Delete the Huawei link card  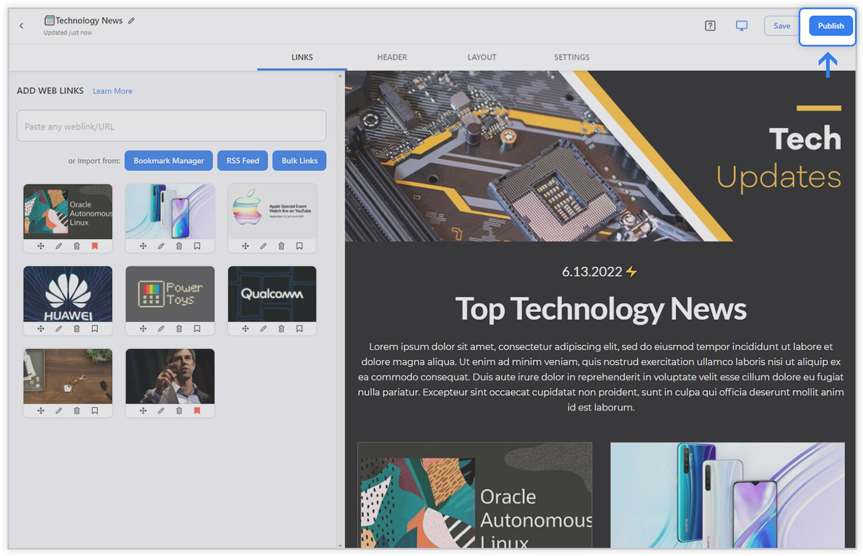point(77,329)
